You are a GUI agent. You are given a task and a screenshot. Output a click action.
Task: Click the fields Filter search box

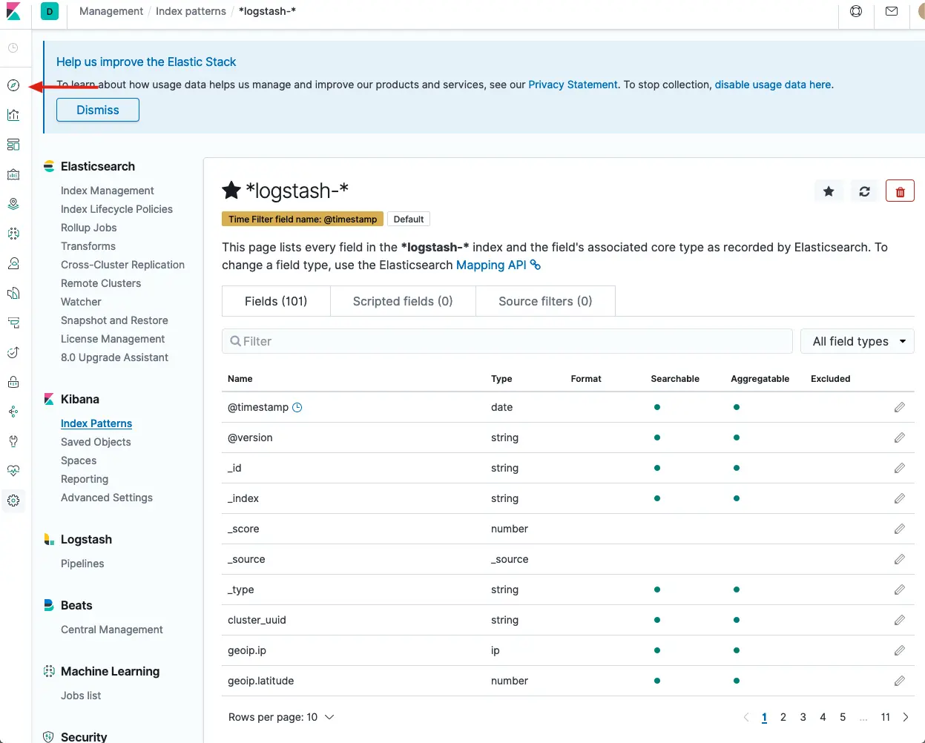pyautogui.click(x=507, y=341)
